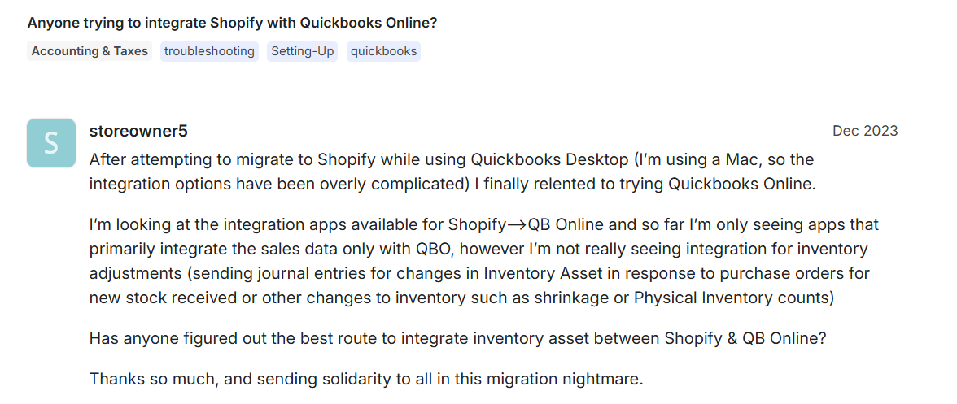Click the paragraph starting 'After attempting to migrate'
The height and width of the screenshot is (404, 957).
point(452,171)
